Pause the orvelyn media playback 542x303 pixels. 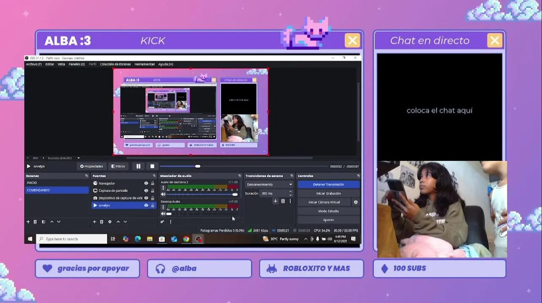tap(138, 166)
